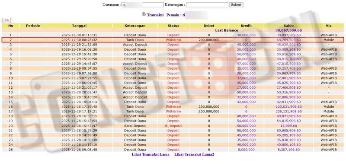The image size is (346, 164).
Task: Select the Saldo column header
Action: 288,26
